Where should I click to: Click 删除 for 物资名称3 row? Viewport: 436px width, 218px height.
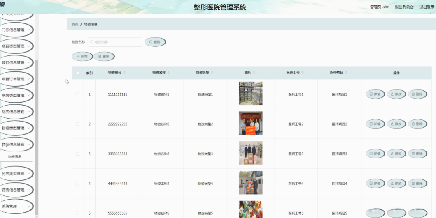click(x=417, y=154)
